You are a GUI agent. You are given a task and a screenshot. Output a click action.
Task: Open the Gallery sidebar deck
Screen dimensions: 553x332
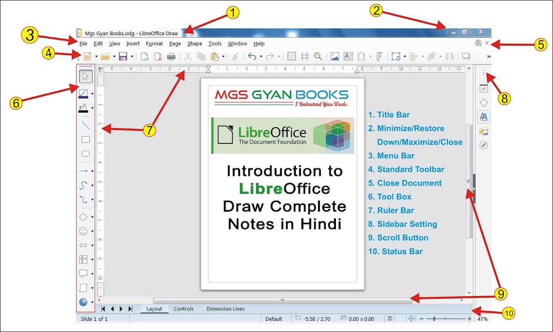(483, 131)
